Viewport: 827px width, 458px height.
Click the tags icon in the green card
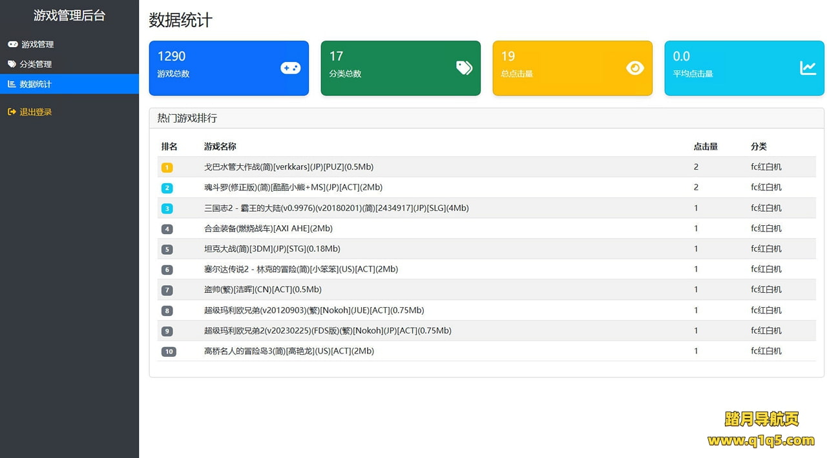click(x=464, y=68)
